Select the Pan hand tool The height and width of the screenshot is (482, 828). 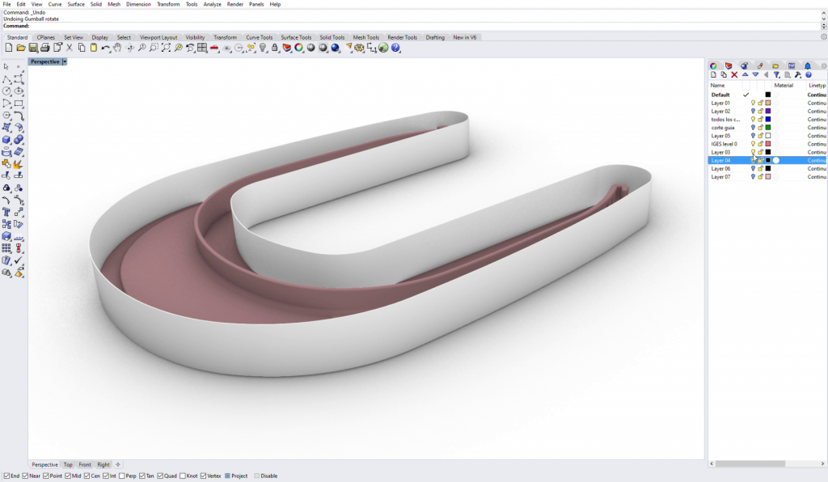pyautogui.click(x=118, y=49)
